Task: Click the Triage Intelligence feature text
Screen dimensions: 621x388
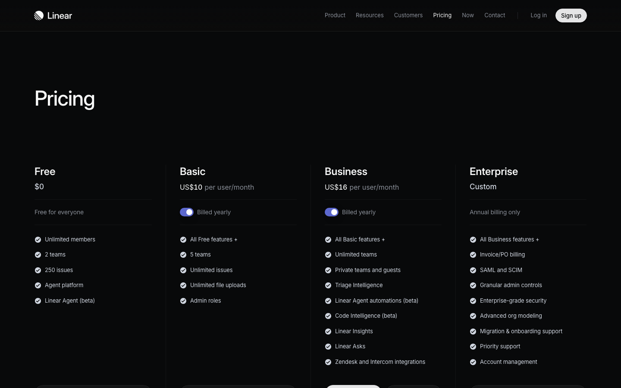Action: [x=359, y=285]
